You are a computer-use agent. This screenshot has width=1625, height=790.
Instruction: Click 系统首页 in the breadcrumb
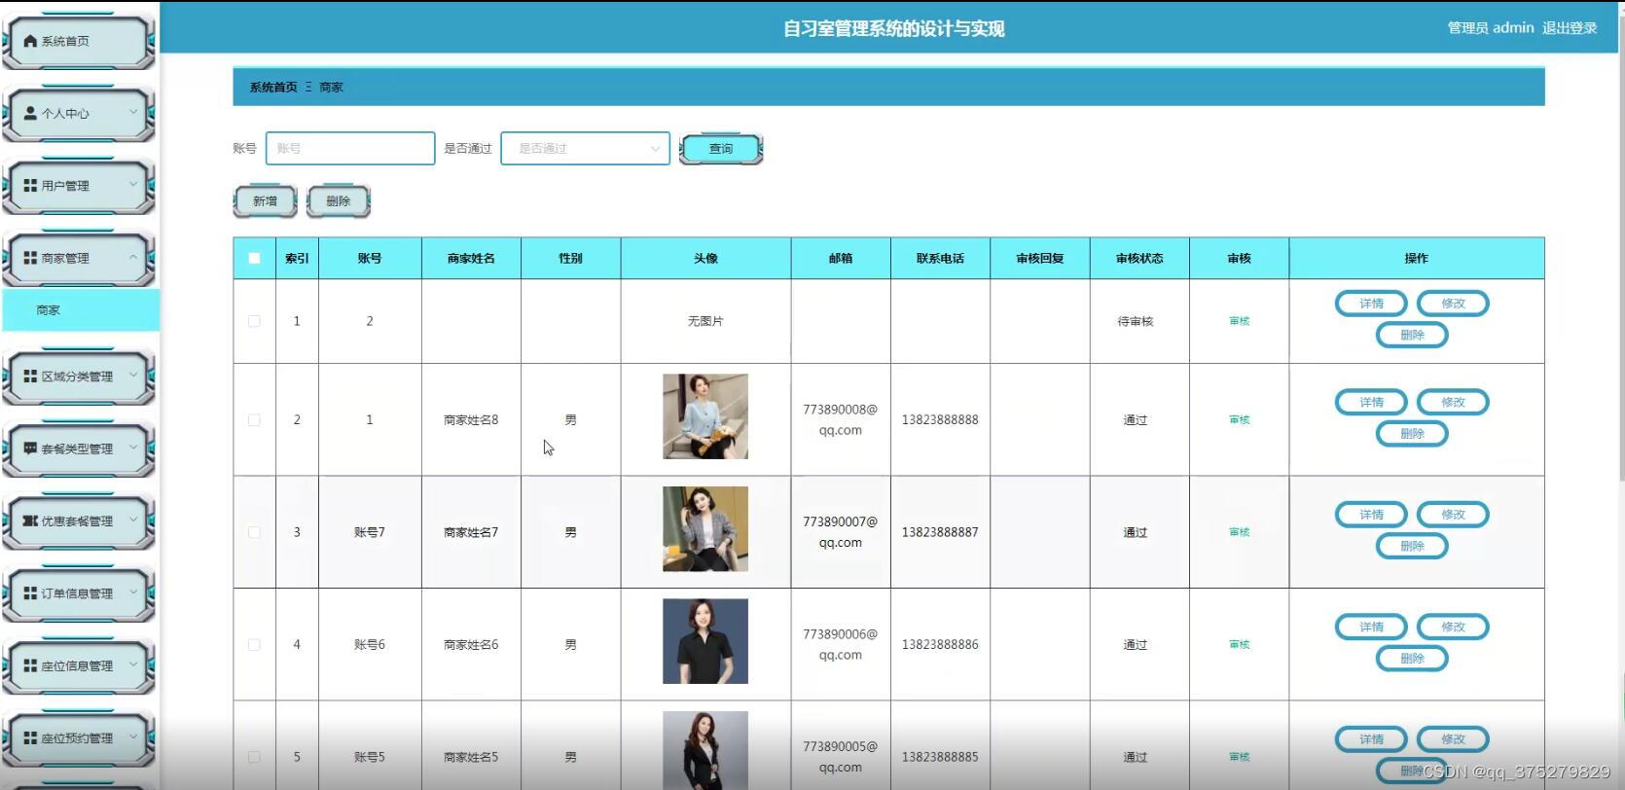[273, 88]
